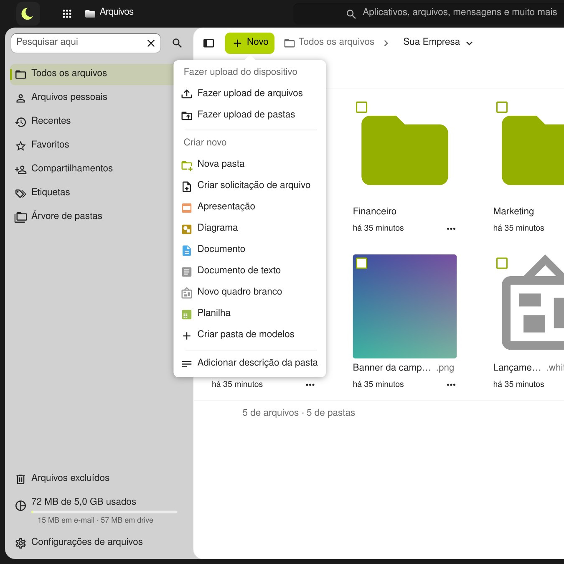Select Criar pasta de modelos
The image size is (564, 564).
point(249,335)
